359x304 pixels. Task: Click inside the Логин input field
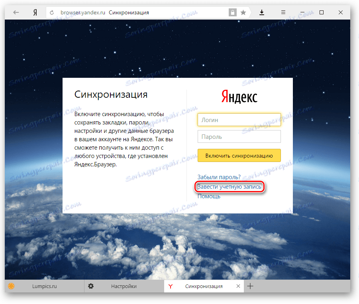pyautogui.click(x=239, y=120)
